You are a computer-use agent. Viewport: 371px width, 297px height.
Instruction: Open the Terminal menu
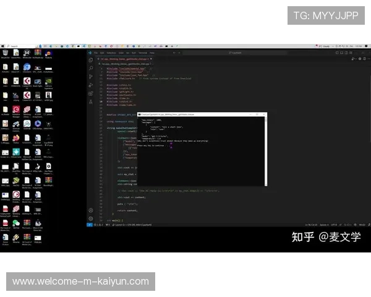click(142, 53)
